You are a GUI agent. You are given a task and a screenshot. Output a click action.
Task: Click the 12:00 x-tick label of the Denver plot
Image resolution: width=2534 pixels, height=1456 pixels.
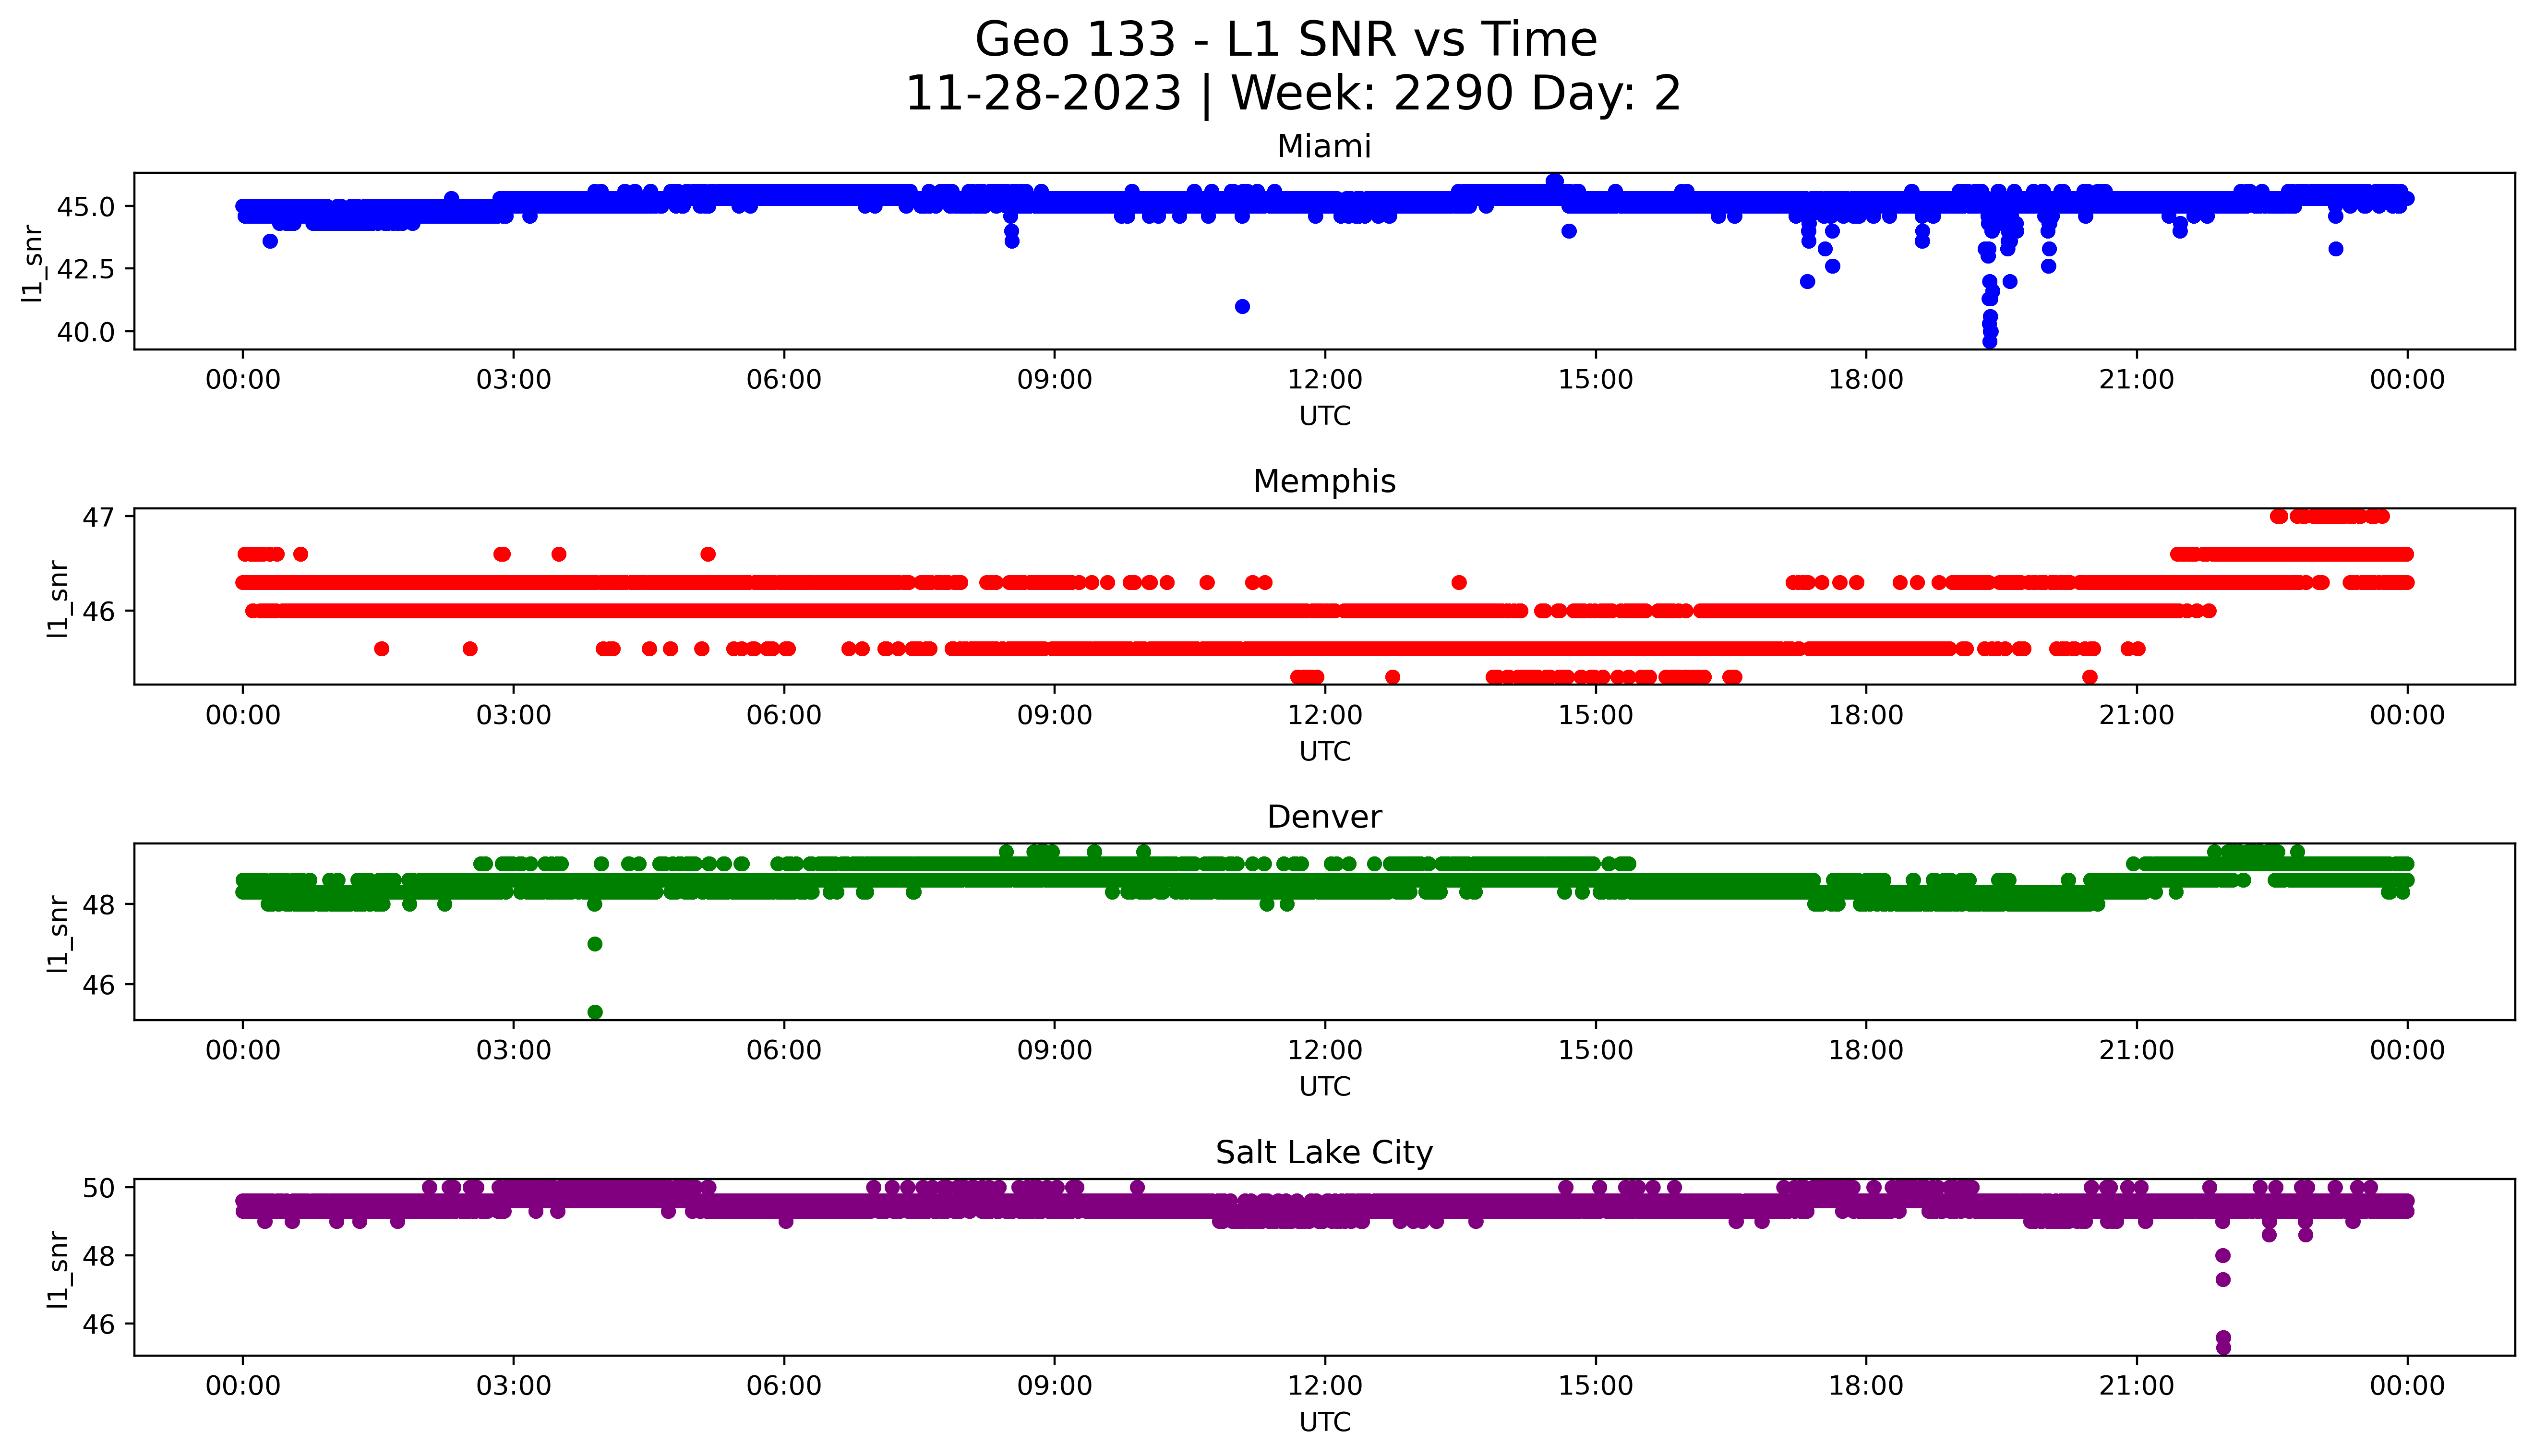point(1324,1050)
